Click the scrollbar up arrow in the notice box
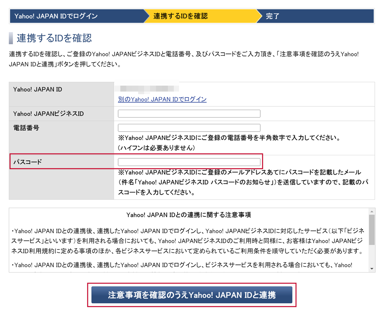 [371, 212]
